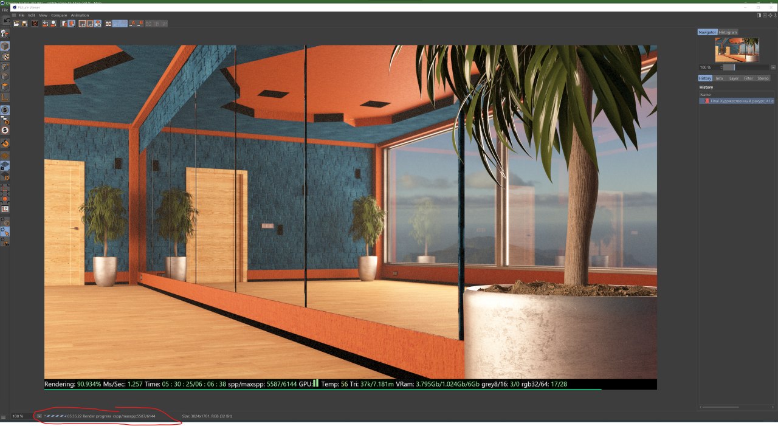
Task: Open the Compare menu
Action: 59,15
